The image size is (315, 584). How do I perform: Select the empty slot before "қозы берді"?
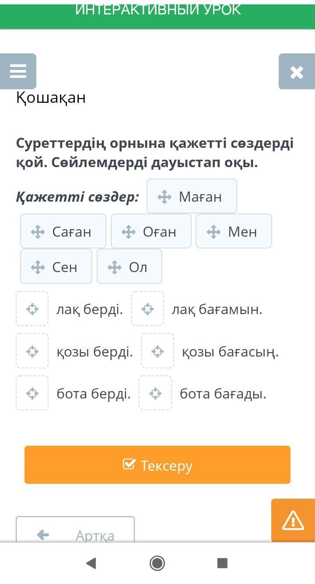pos(32,351)
